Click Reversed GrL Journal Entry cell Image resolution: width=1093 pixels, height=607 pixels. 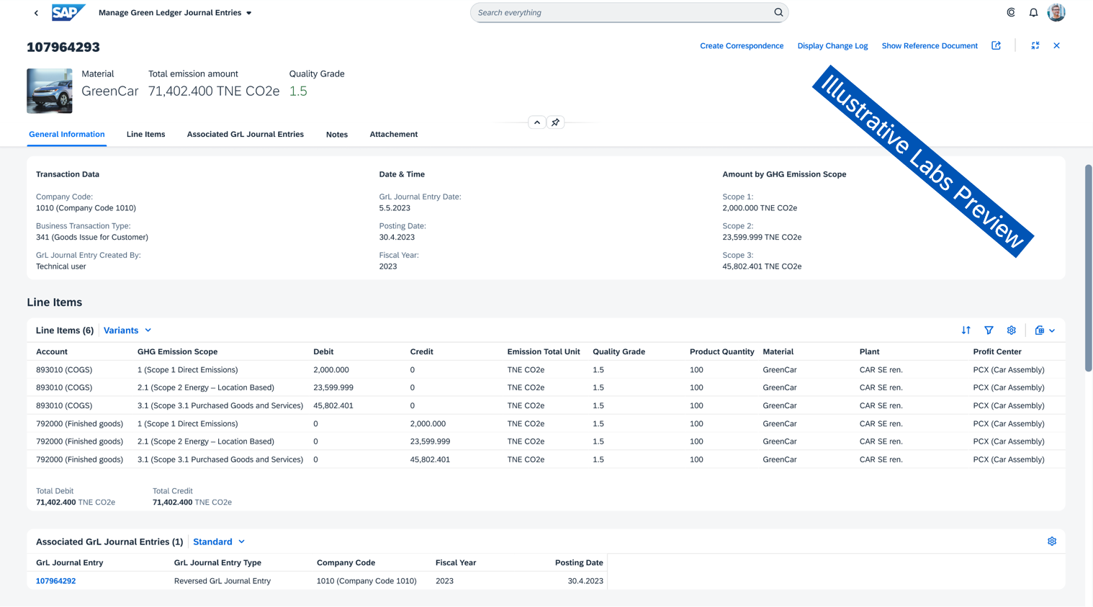(x=222, y=581)
